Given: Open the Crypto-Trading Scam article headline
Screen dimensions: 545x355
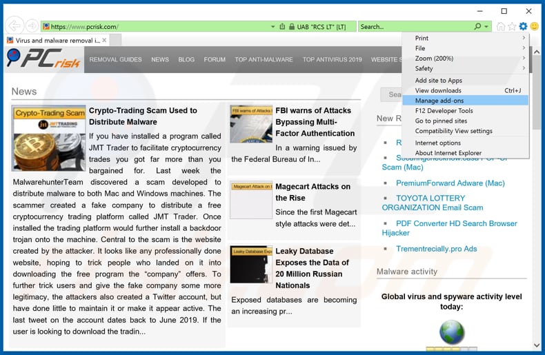Looking at the screenshot, I should tap(143, 116).
